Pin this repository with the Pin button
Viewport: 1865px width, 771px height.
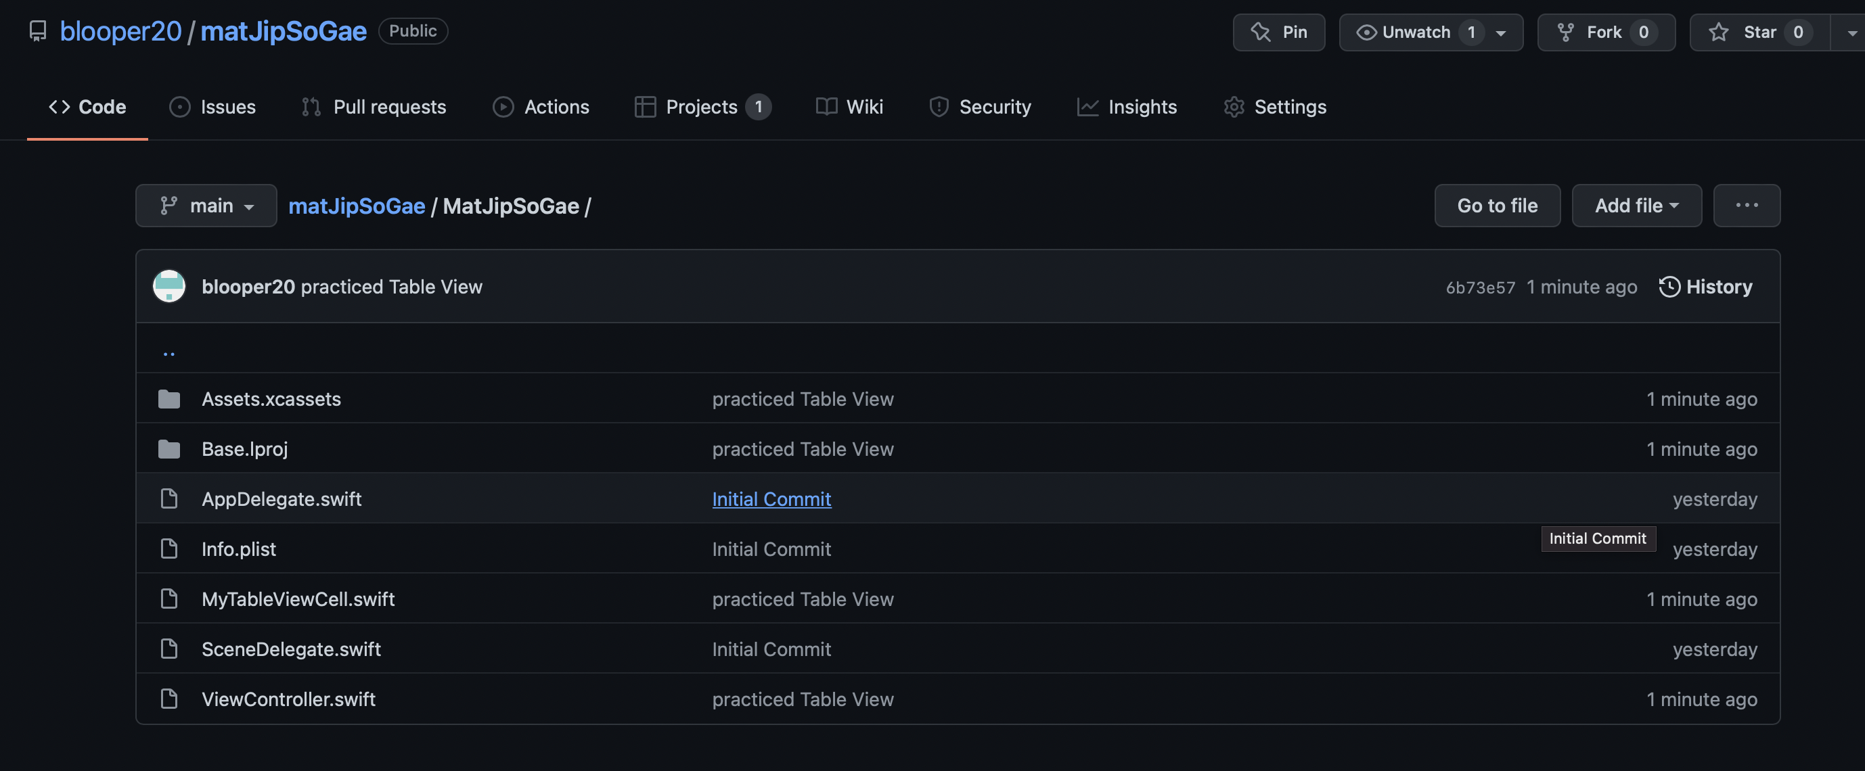pyautogui.click(x=1278, y=32)
